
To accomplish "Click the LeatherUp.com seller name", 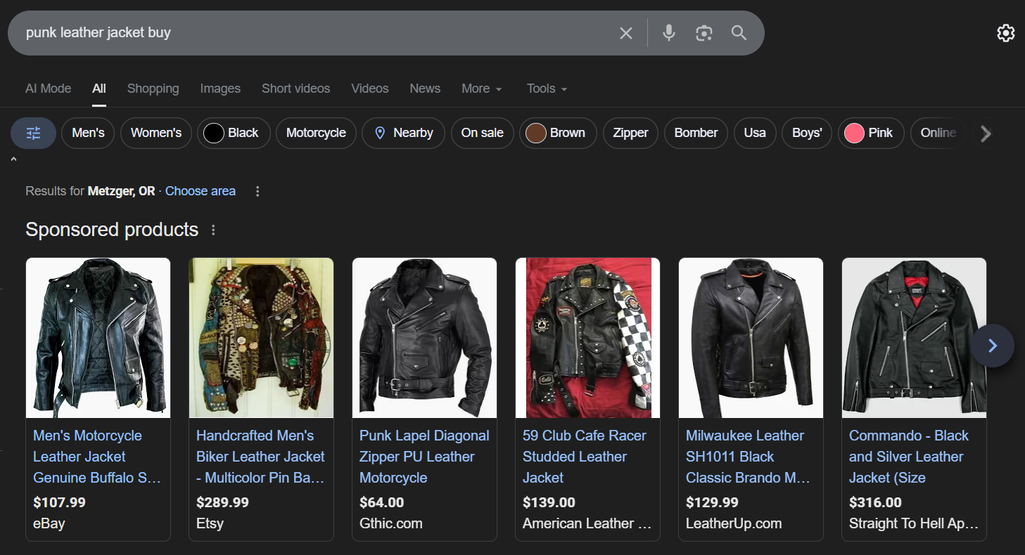I will [x=734, y=523].
